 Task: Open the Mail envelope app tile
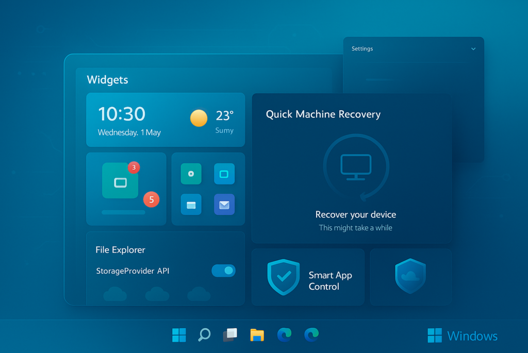tap(224, 205)
